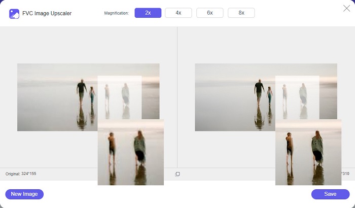Click the FVC Image Upscaler title text
The image size is (355, 208).
[47, 13]
